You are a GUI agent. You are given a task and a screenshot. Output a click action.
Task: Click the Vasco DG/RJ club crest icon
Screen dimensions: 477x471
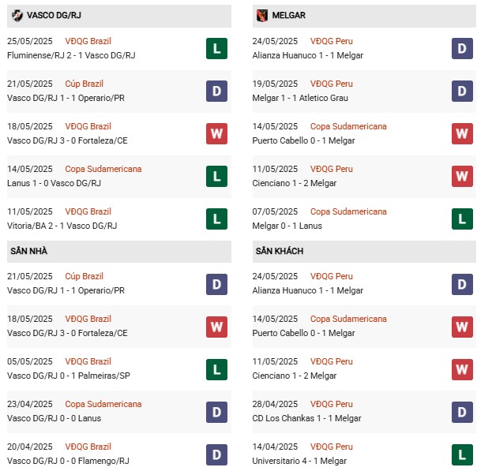click(x=17, y=15)
